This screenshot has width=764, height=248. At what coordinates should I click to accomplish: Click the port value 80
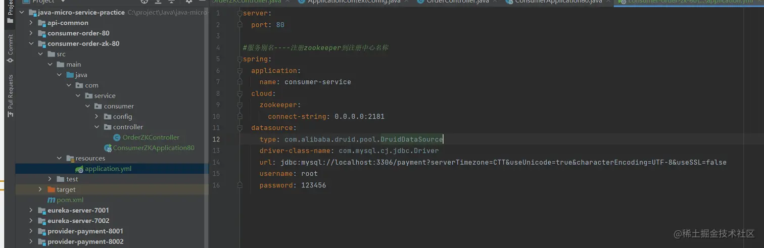(280, 25)
